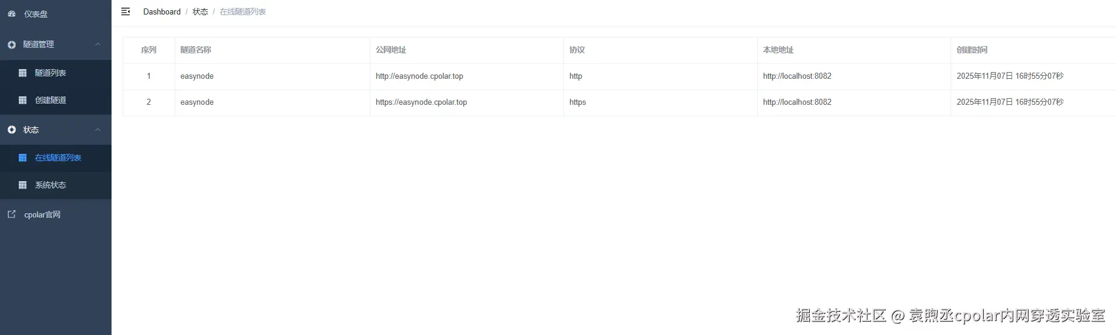Click the dashboard gauge icon beside 仪表盘
This screenshot has height=335, width=1116.
click(x=12, y=13)
